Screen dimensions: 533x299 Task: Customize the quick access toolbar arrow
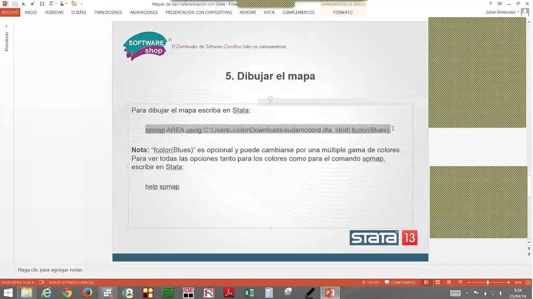tap(82, 4)
